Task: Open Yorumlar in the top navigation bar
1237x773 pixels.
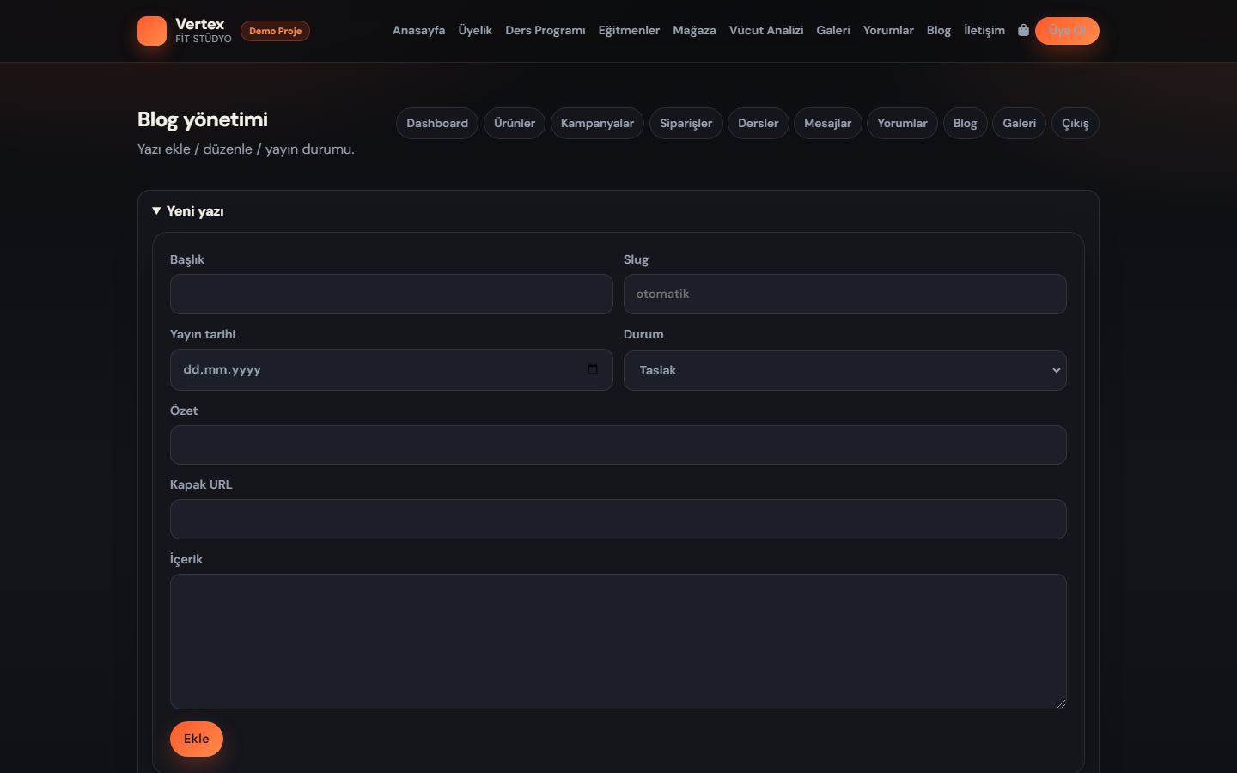Action: [888, 31]
